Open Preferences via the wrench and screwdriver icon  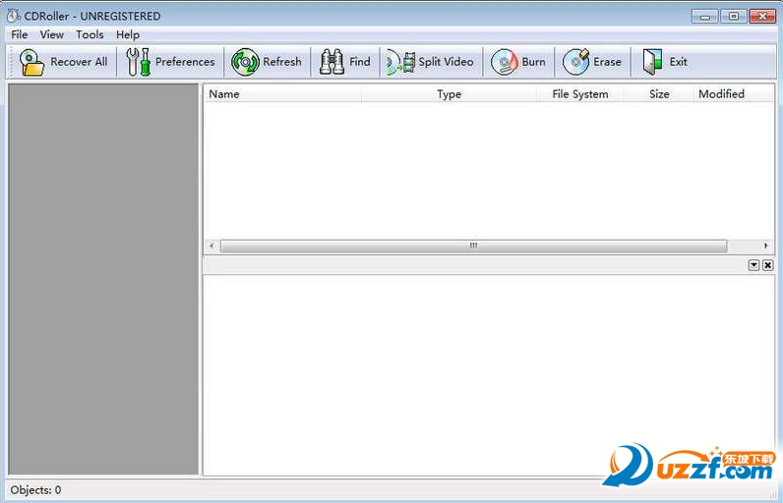coord(138,62)
